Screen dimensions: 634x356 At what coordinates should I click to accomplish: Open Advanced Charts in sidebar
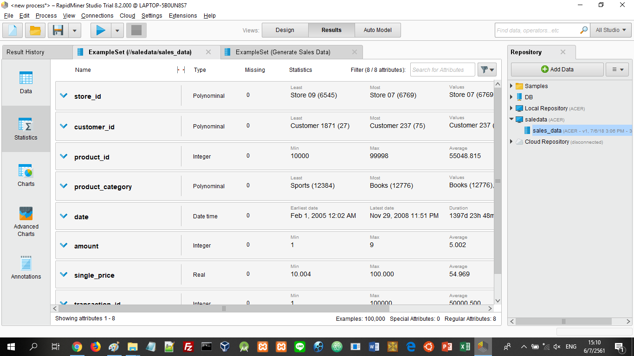(x=26, y=222)
